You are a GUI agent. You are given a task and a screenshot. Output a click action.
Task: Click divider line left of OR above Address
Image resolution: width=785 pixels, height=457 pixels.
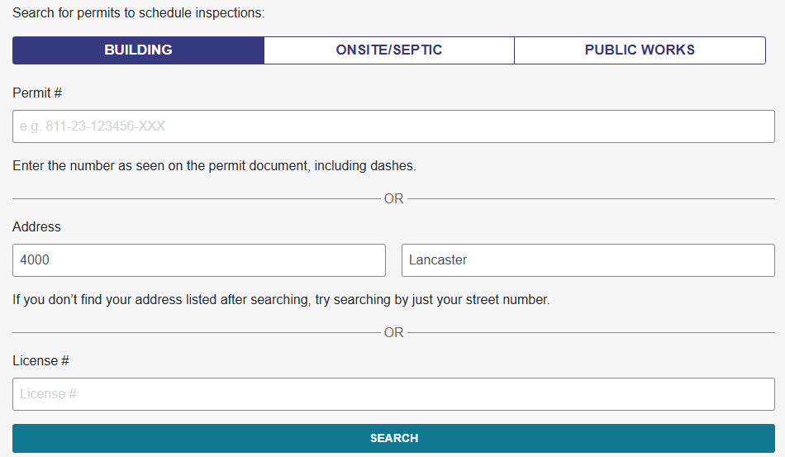[196, 199]
